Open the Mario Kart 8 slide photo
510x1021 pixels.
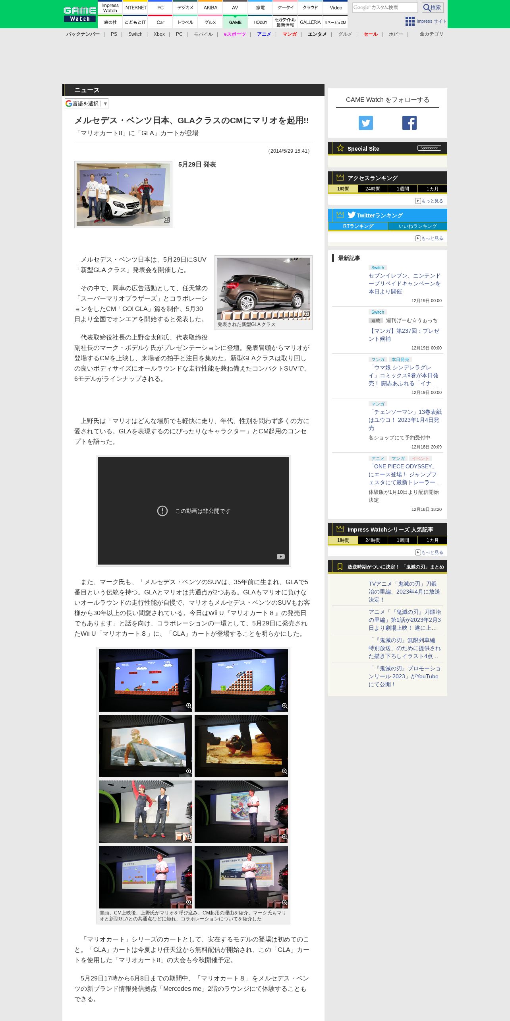(241, 811)
